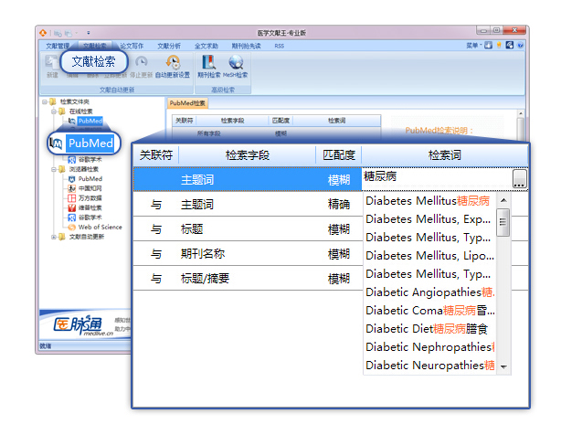Click the blue weibo share icon

pyautogui.click(x=510, y=46)
